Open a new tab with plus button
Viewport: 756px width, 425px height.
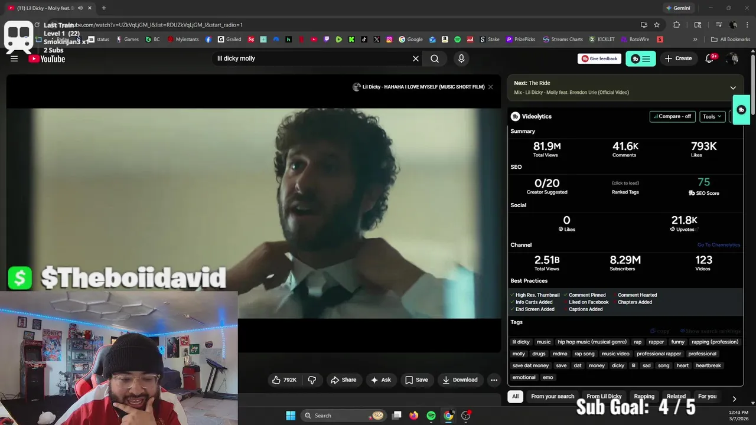103,8
